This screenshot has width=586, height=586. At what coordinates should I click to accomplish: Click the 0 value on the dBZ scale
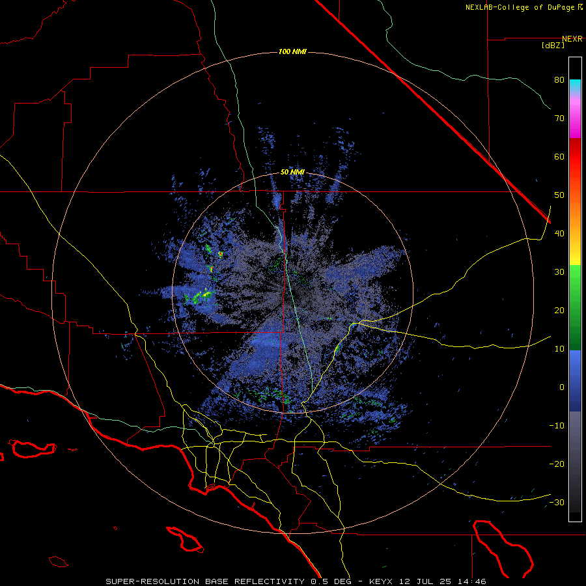(562, 387)
